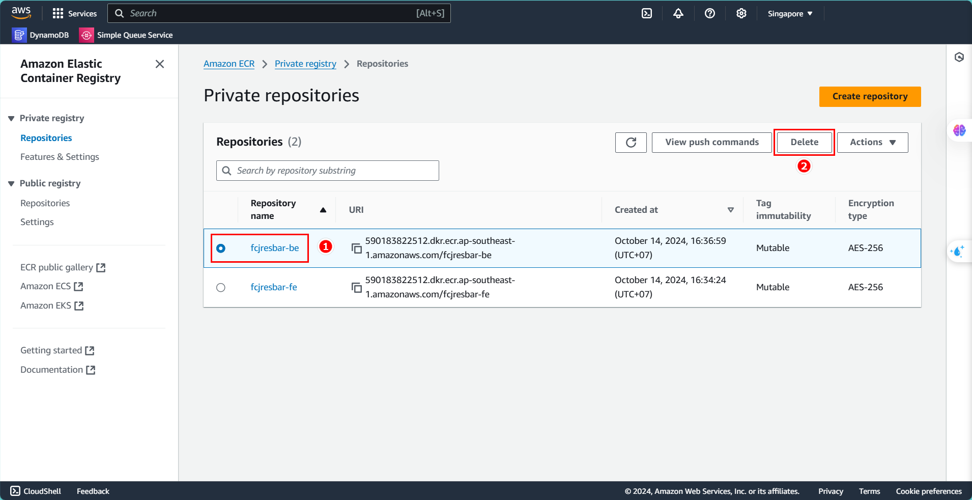Click the Tag immutability column header
This screenshot has height=500, width=972.
(784, 209)
